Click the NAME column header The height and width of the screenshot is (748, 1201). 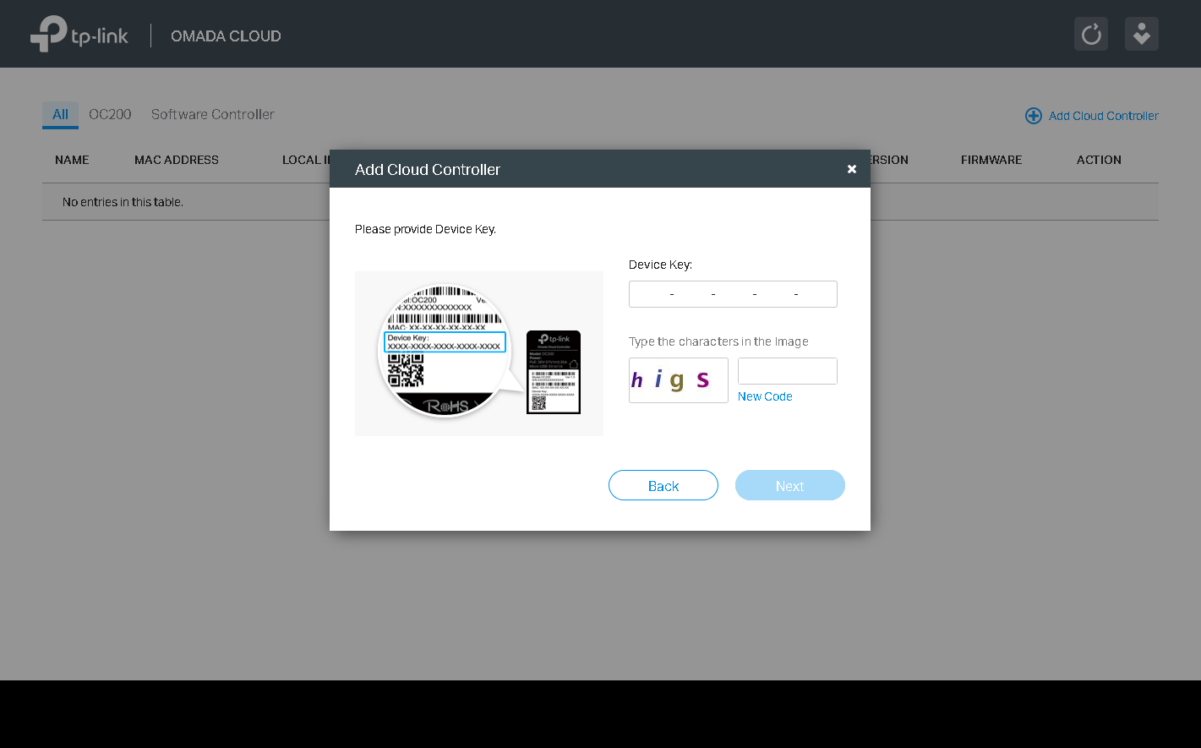pos(72,160)
